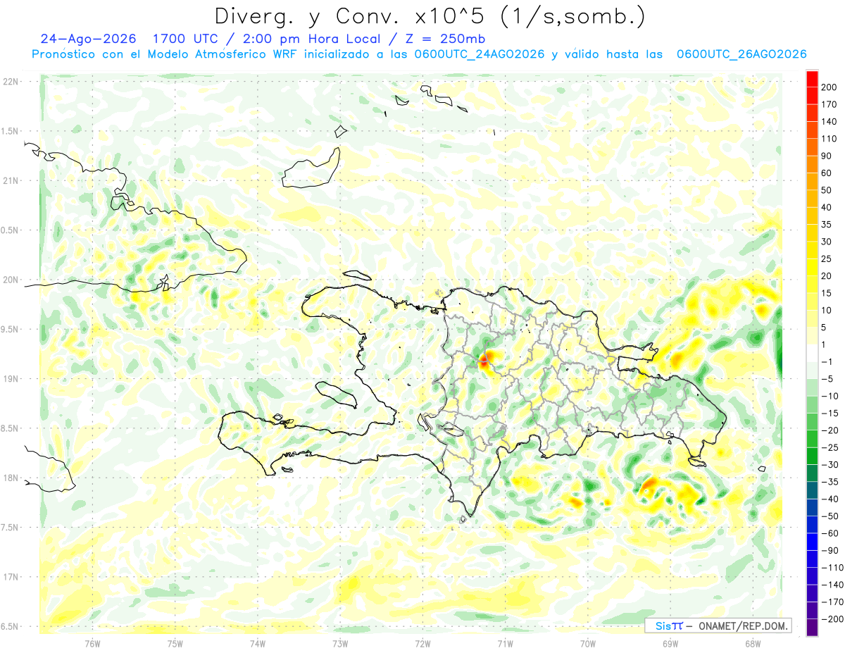Click the '72W' longitude axis label
Image resolution: width=845 pixels, height=653 pixels.
click(423, 644)
